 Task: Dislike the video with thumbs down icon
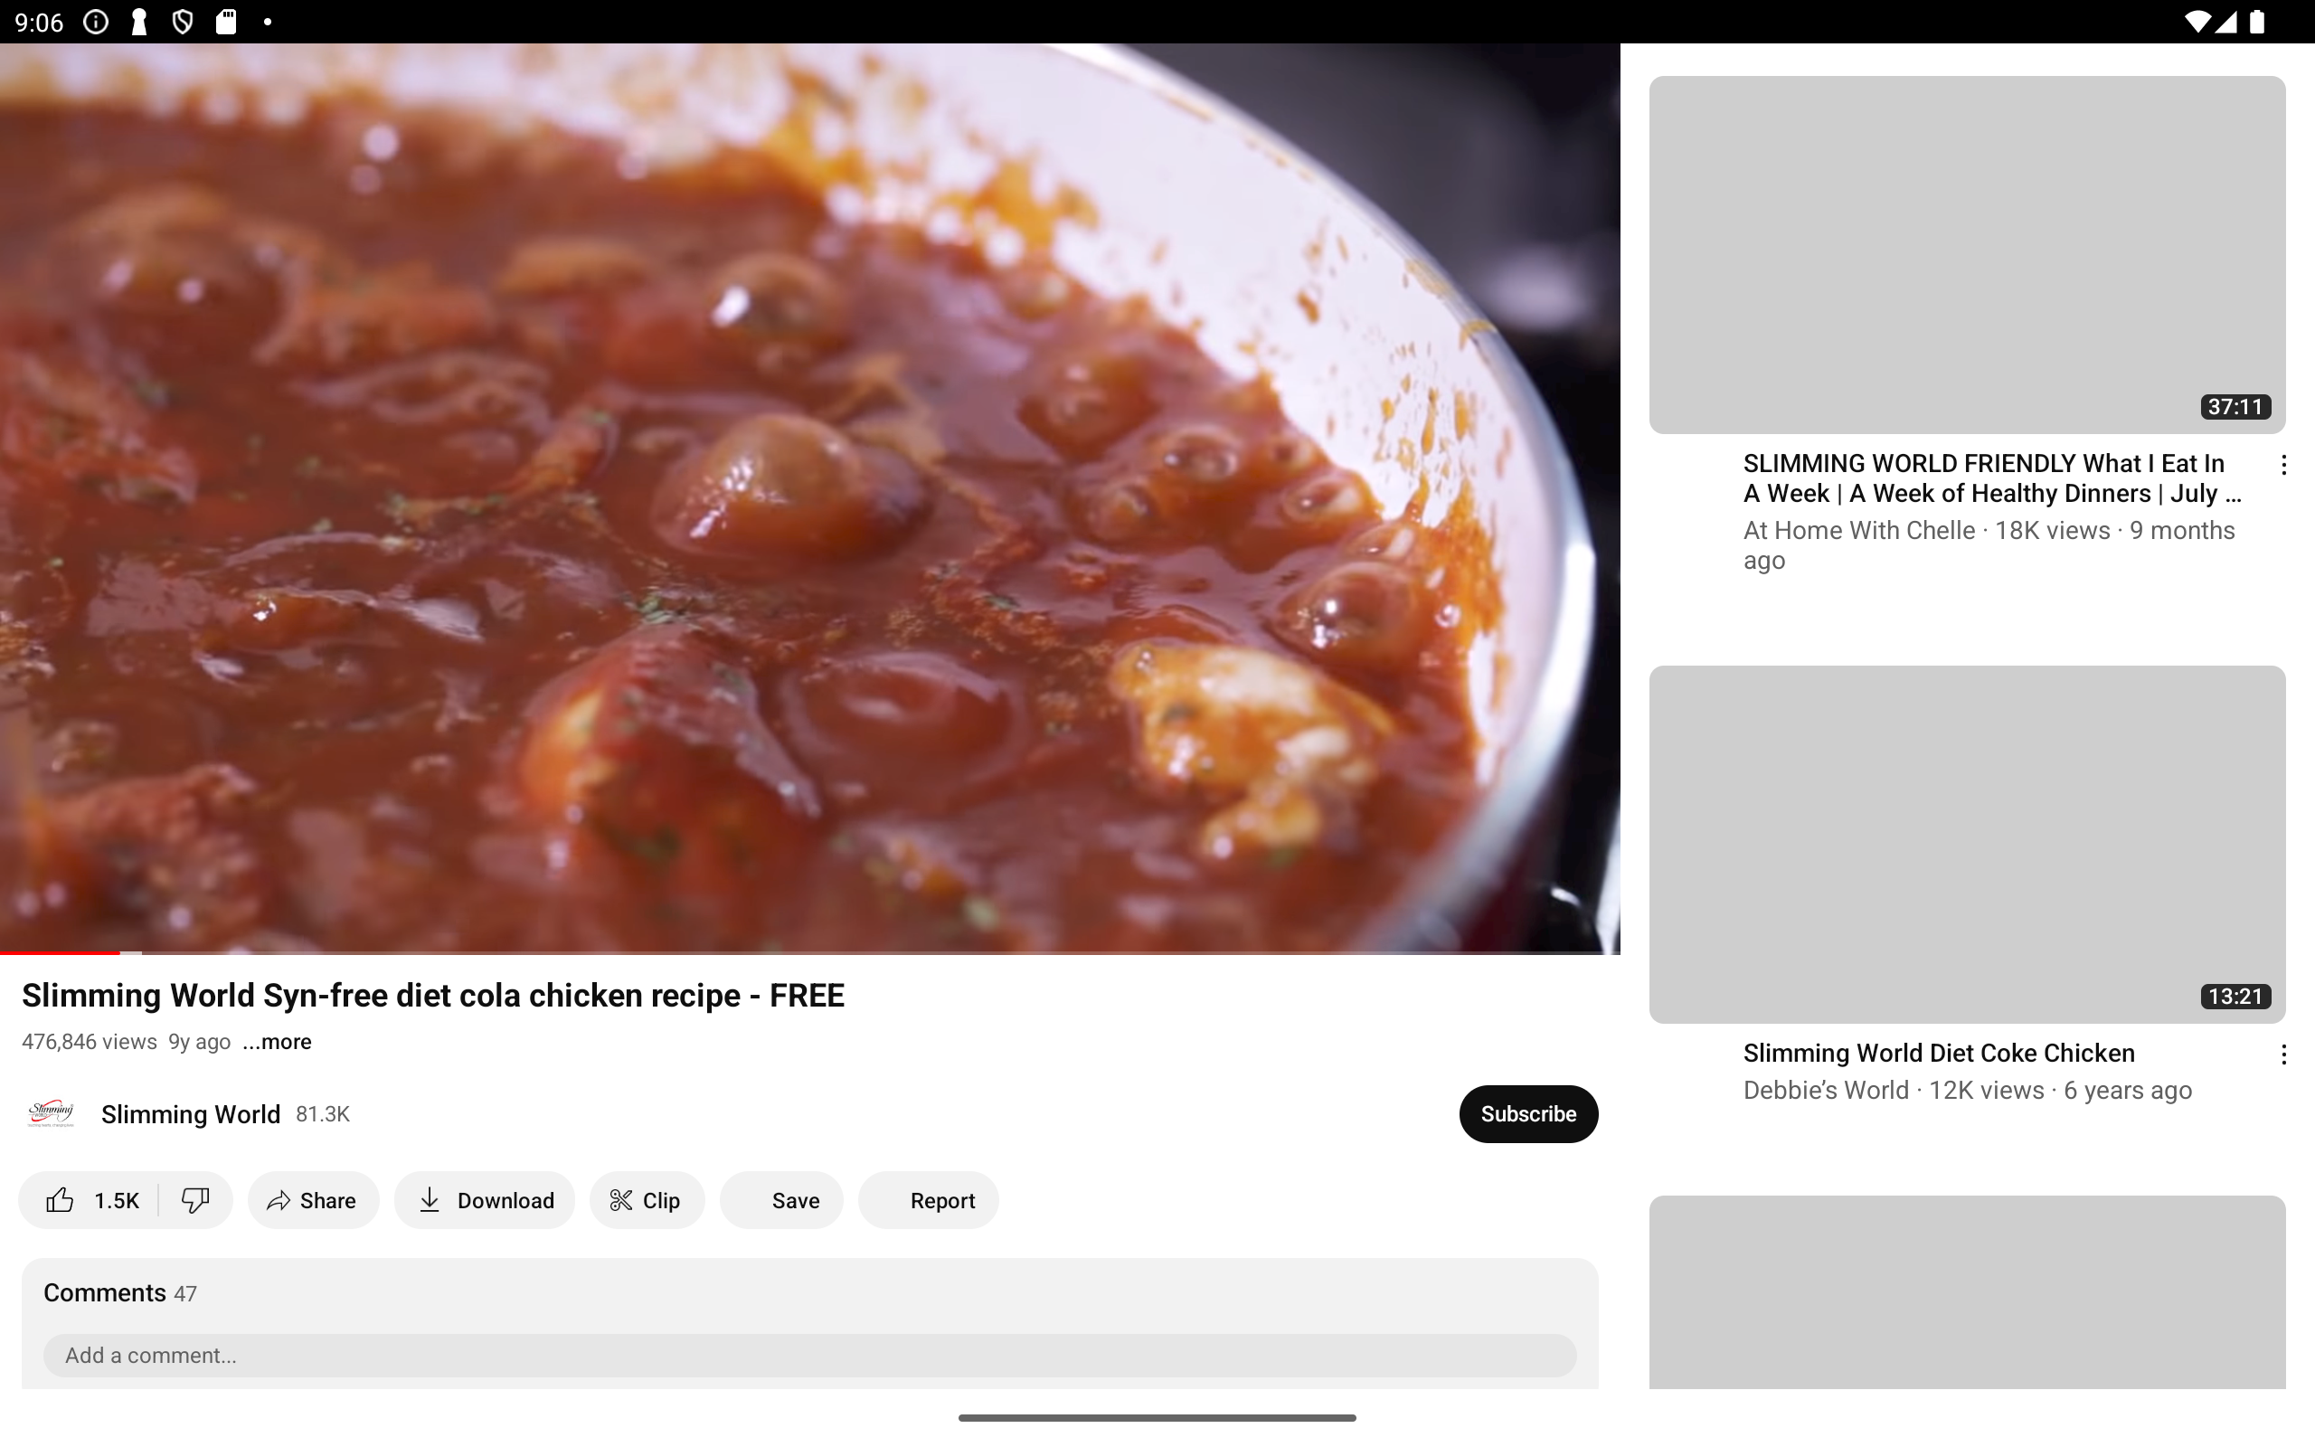tap(195, 1200)
